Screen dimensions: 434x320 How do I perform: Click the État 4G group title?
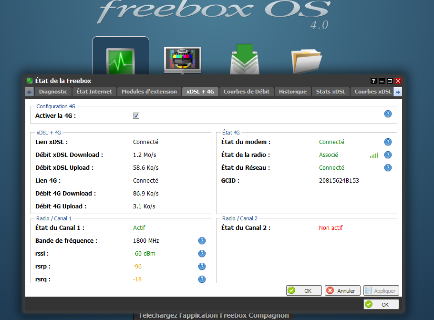click(x=231, y=133)
